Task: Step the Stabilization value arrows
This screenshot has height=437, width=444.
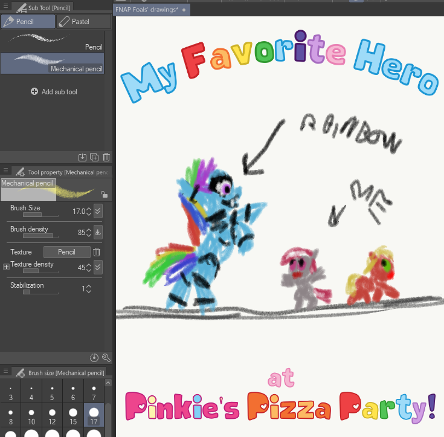Action: (x=89, y=289)
